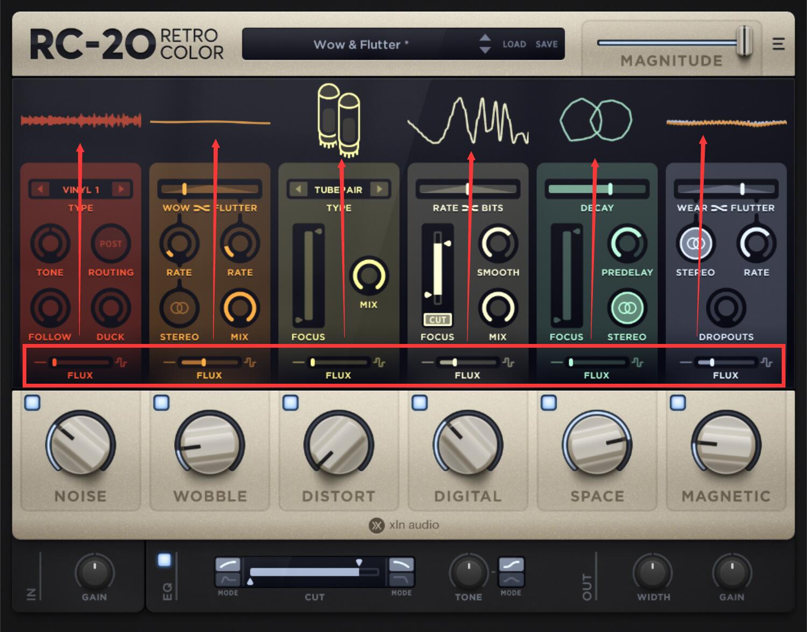The image size is (807, 632).
Task: Open the hamburger menu next to Magnitude
Action: point(778,44)
